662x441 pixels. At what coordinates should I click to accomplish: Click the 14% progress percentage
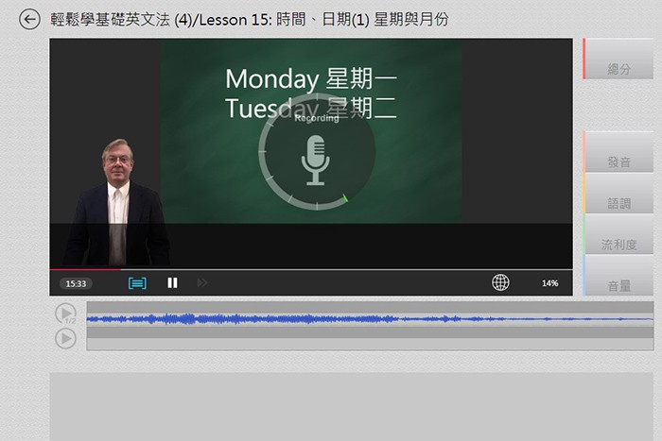tap(549, 283)
